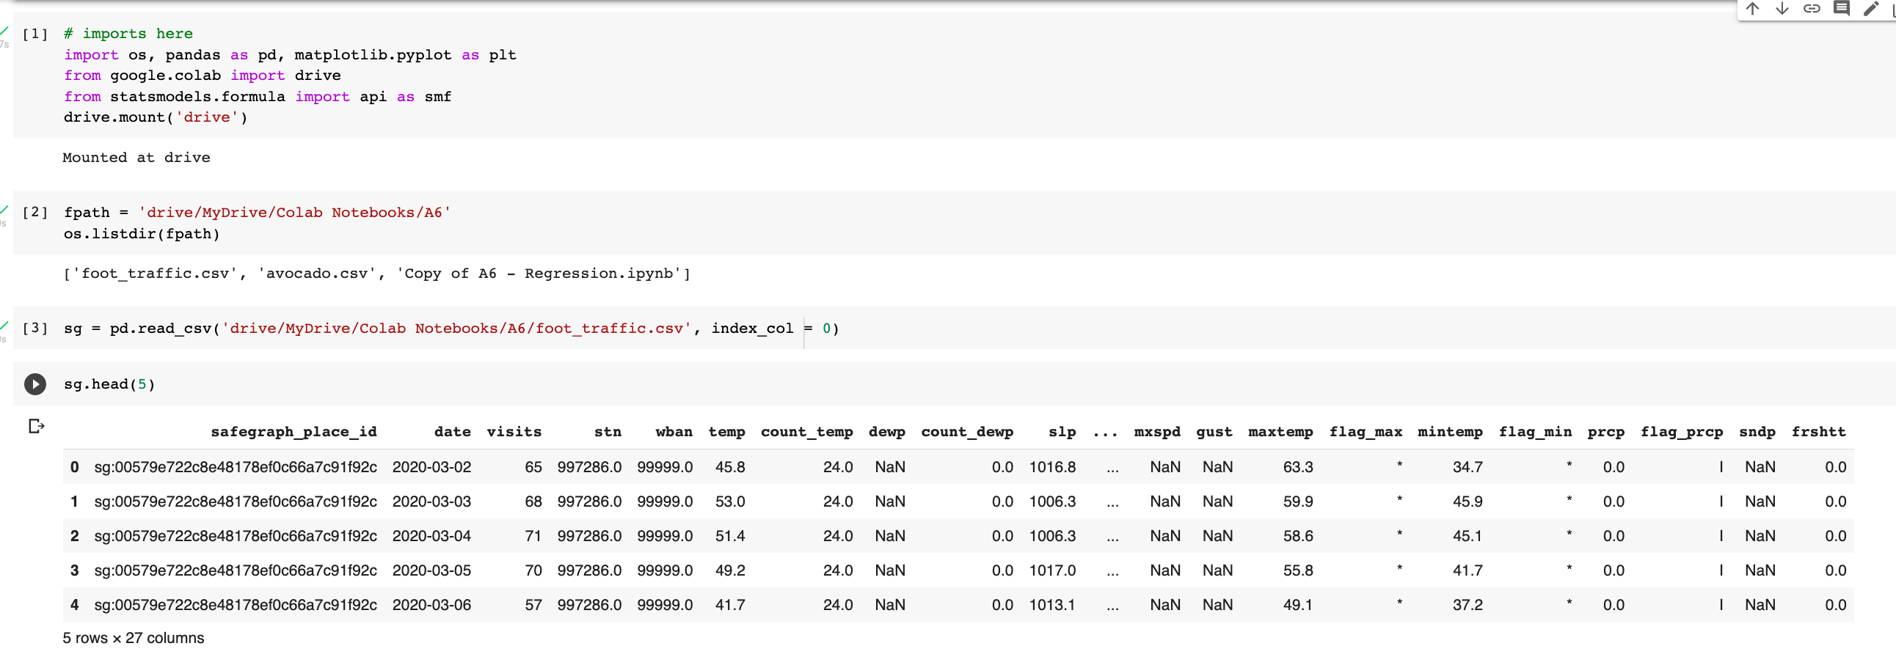Viewport: 1896px width, 668px height.
Task: Click execution count [3] on read_csv cell
Action: (x=34, y=329)
